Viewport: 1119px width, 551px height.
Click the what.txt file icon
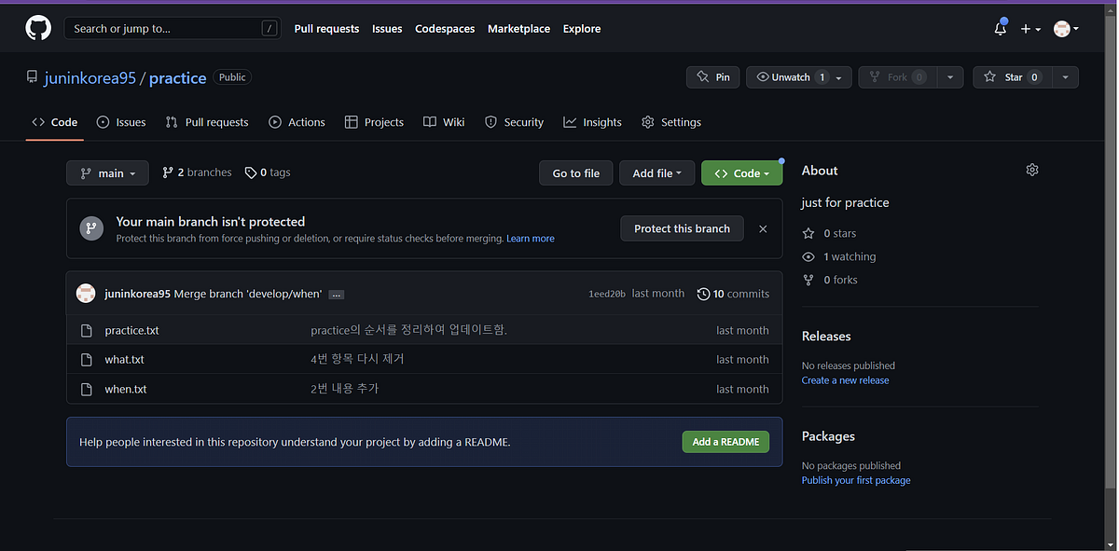87,359
